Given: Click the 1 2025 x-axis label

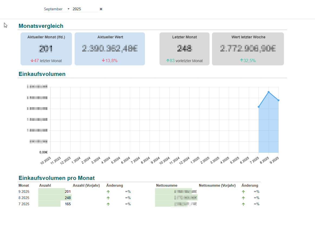Looking at the screenshot, I should tap(195, 160).
